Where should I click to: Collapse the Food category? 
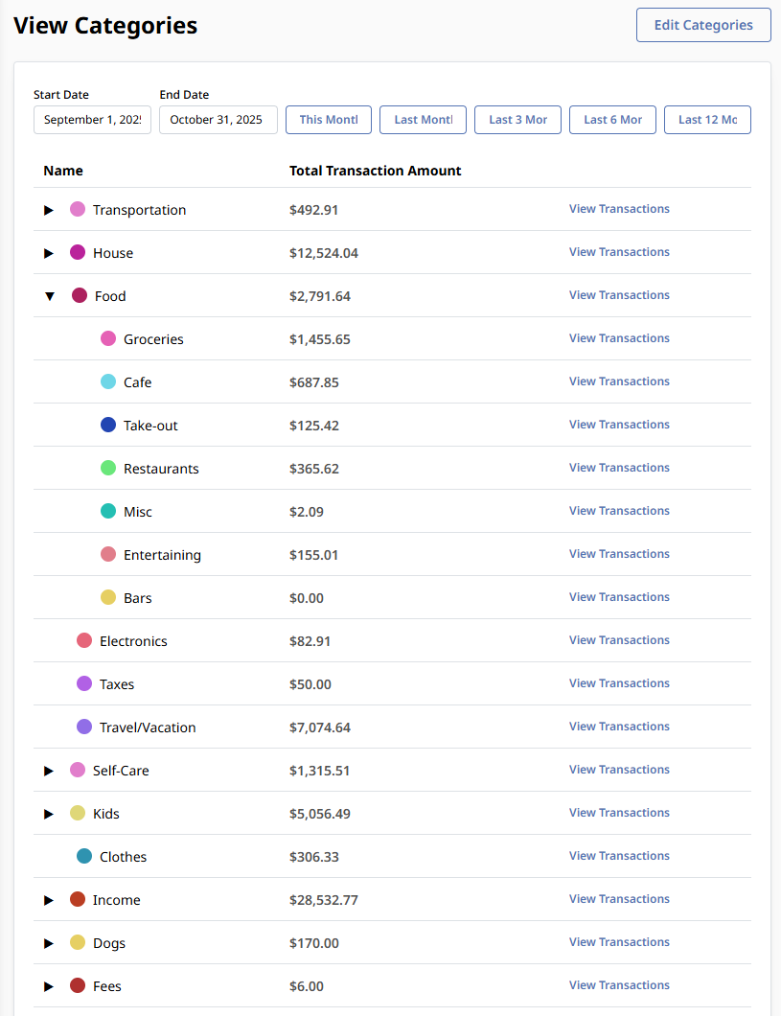coord(50,296)
